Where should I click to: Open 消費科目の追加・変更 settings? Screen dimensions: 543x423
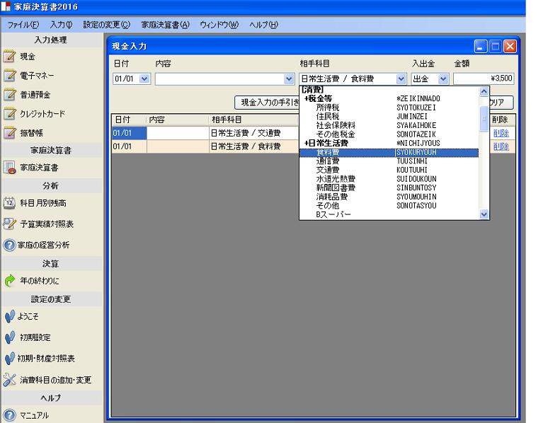pos(10,380)
